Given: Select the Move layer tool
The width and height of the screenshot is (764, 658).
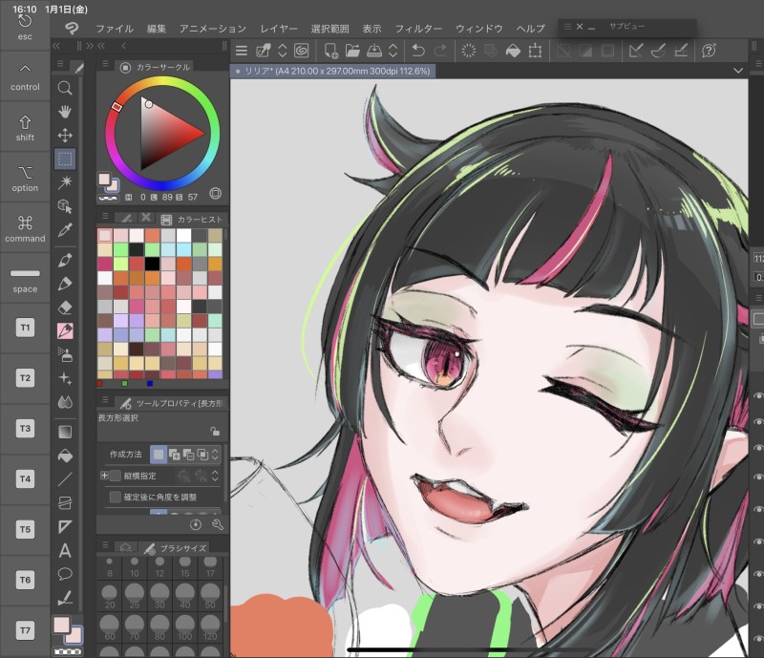Looking at the screenshot, I should 65,135.
